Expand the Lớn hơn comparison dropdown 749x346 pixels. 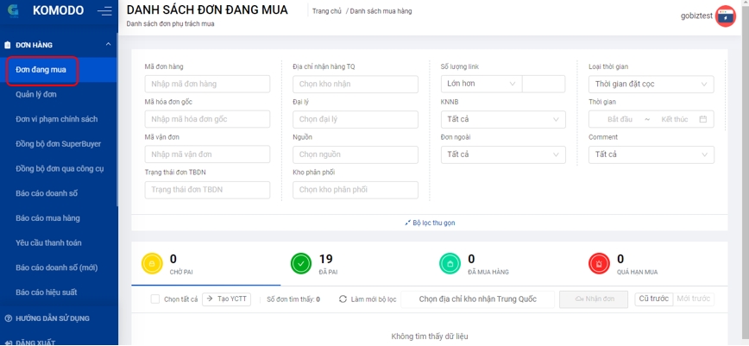click(x=481, y=84)
